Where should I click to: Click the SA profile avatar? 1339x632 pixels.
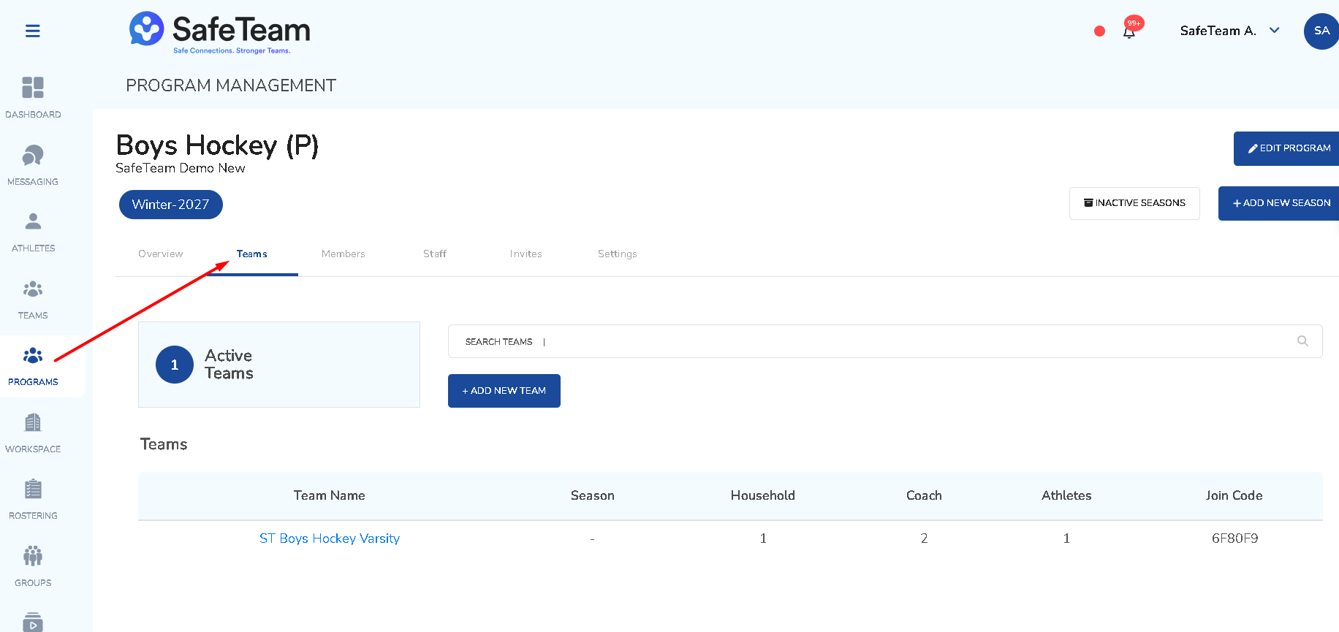(1321, 31)
